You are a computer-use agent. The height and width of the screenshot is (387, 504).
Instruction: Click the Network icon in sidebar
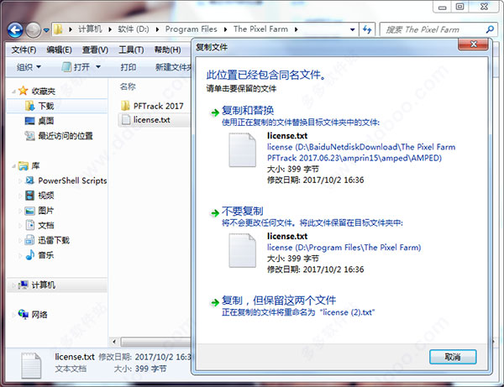coord(39,314)
